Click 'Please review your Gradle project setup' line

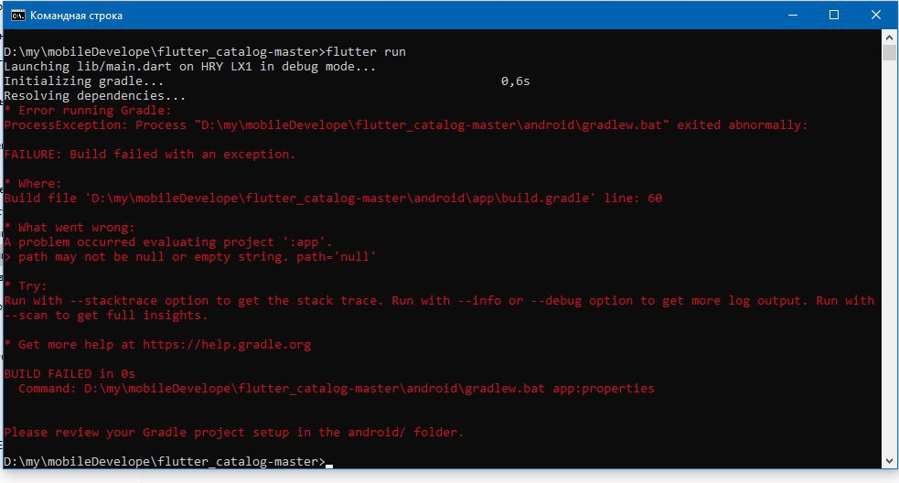coord(234,432)
